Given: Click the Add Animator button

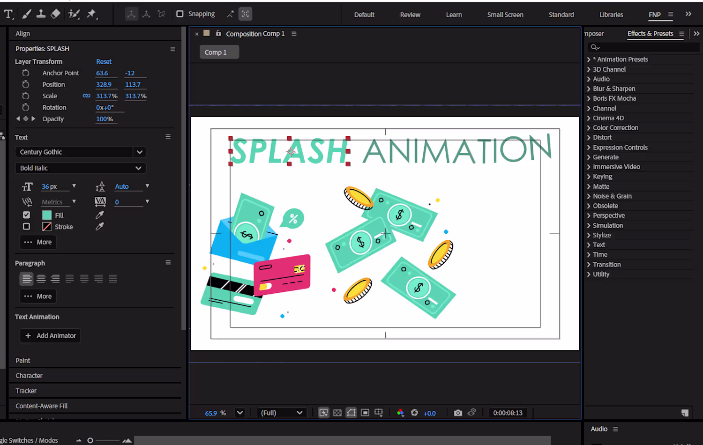Looking at the screenshot, I should click(x=50, y=336).
